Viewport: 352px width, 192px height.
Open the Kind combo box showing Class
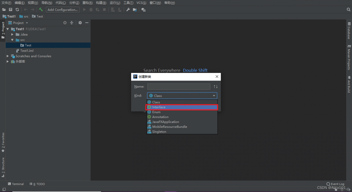coord(182,96)
